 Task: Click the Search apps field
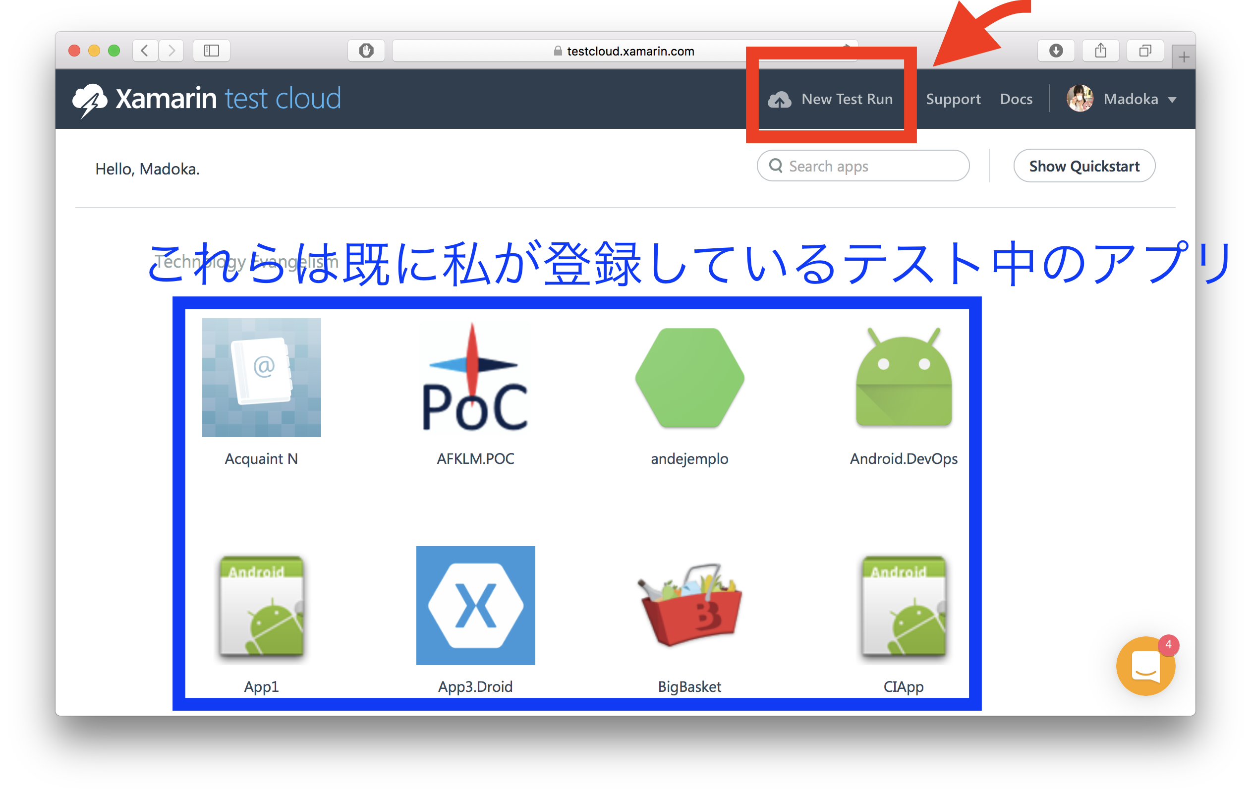point(863,166)
